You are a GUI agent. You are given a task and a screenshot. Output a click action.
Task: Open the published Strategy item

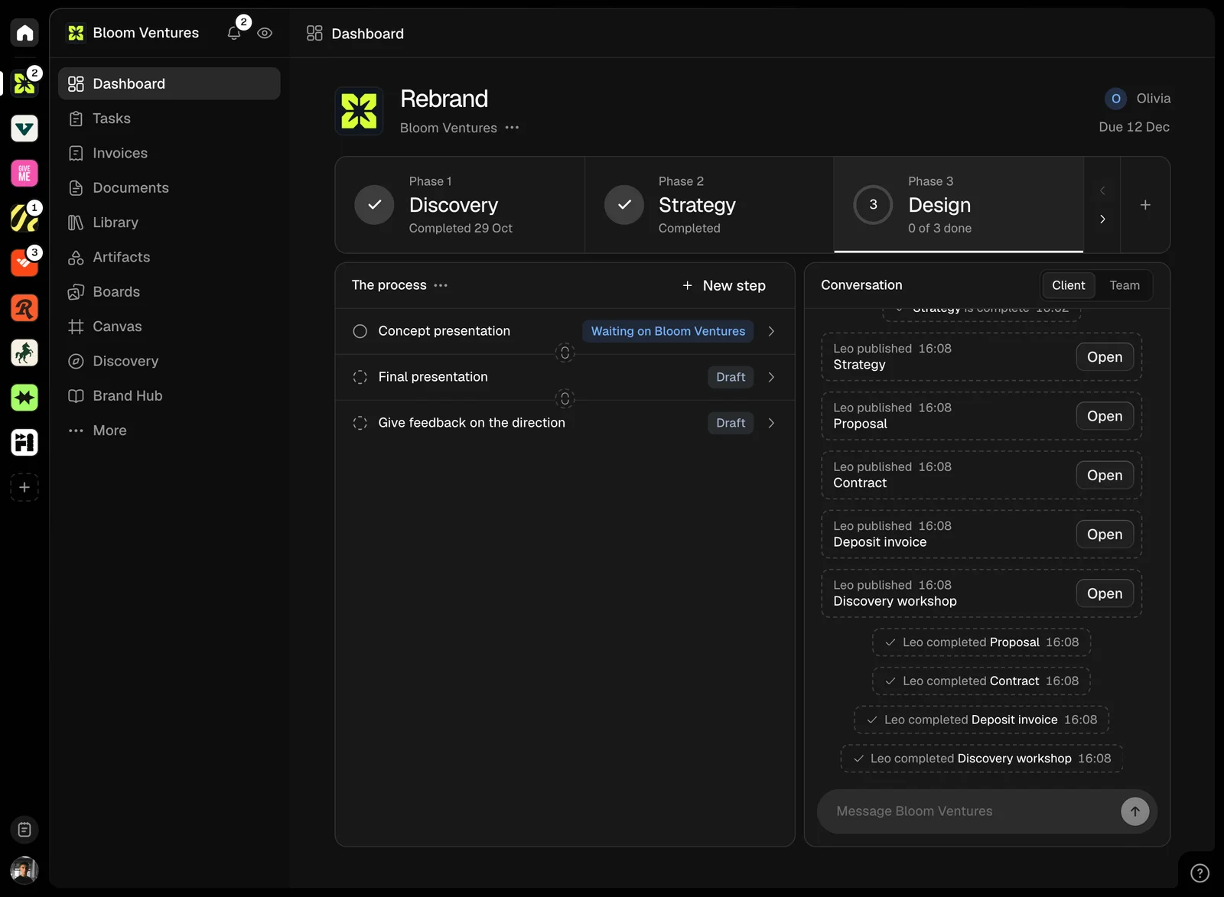1105,357
